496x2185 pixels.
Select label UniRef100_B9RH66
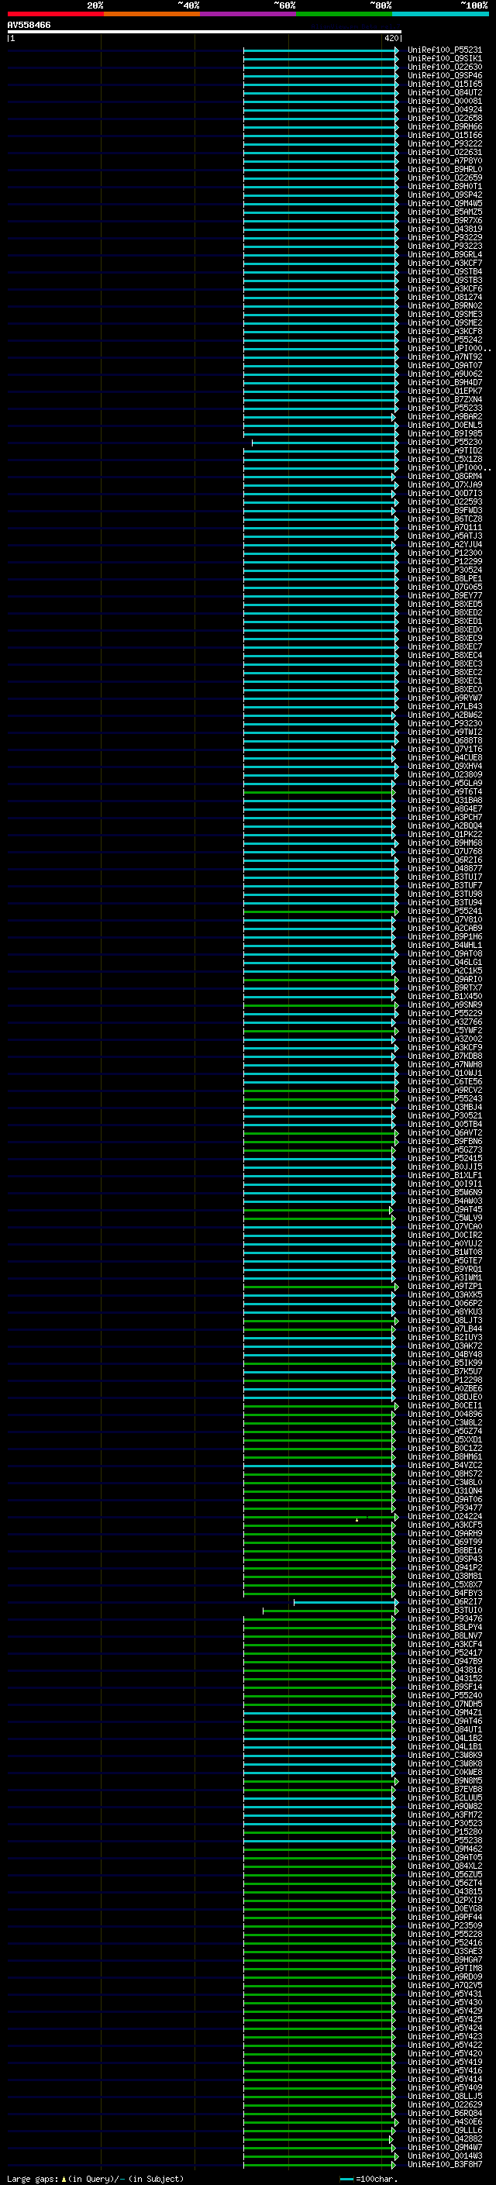pos(445,126)
